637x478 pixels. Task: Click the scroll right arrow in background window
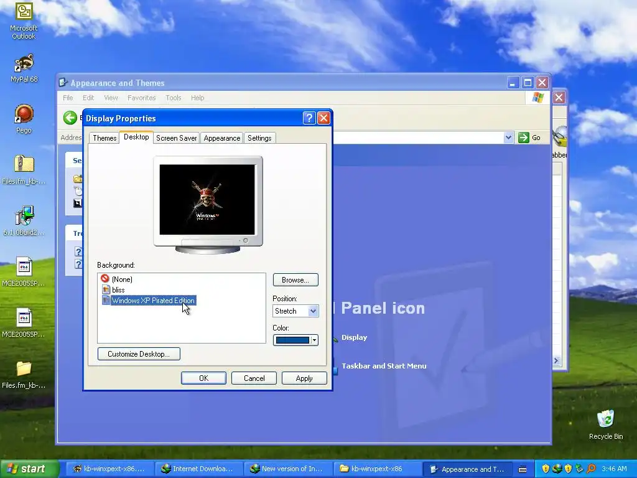click(556, 360)
